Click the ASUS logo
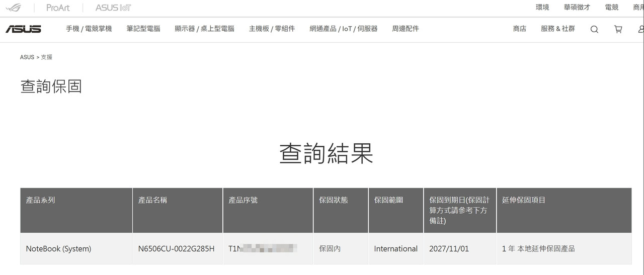Screen dimensions: 644x275 pos(23,29)
